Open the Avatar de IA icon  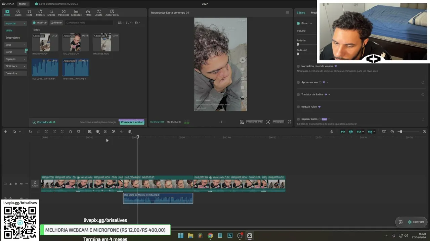tap(112, 13)
